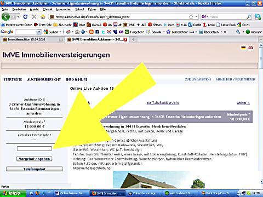Image resolution: width=263 pixels, height=197 pixels.
Task: Select the German flag language icon
Action: pos(243,48)
